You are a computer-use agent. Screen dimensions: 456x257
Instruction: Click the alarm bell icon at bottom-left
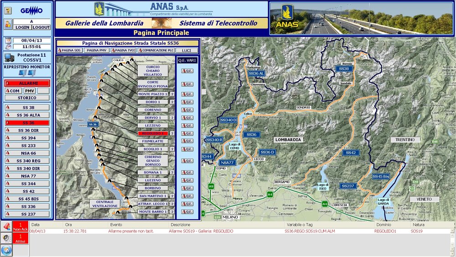click(6, 226)
